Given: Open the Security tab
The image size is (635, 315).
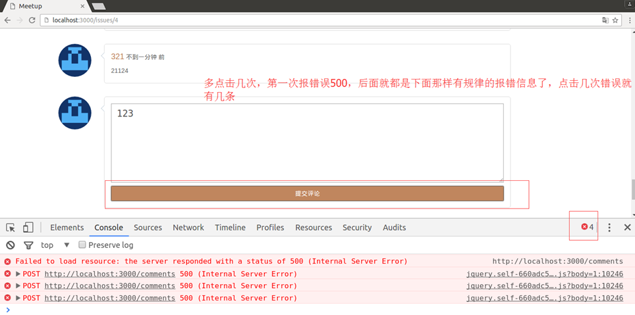Looking at the screenshot, I should point(357,228).
